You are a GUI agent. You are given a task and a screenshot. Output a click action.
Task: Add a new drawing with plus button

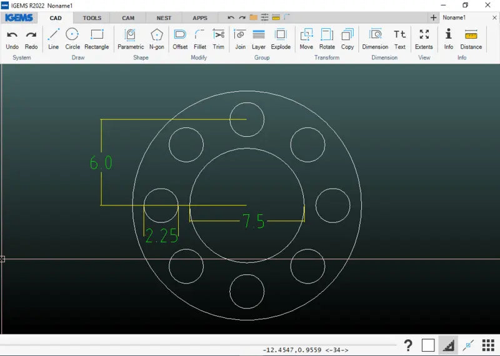(x=434, y=18)
